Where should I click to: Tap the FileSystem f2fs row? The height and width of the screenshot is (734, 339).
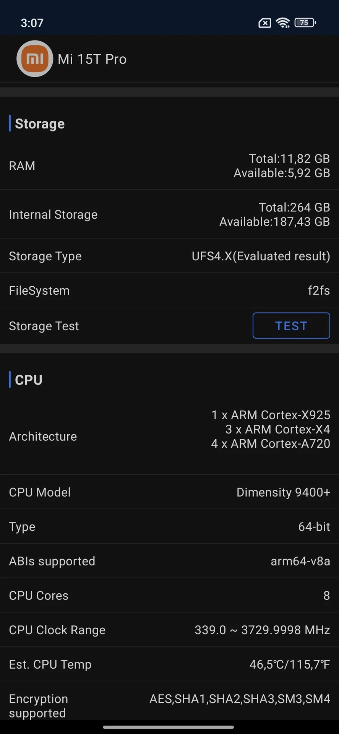pos(169,291)
